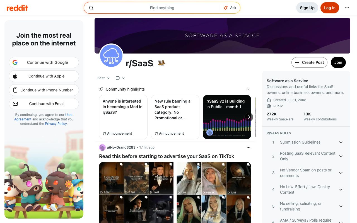
Task: Click the globe icon next to Public
Action: 269,106
